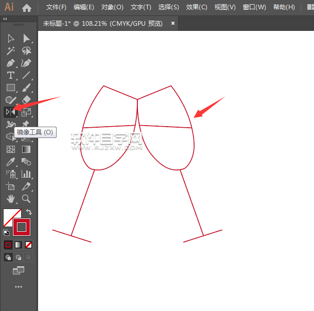This screenshot has height=311, width=314.
Task: Set the paint mode to None
Action: pyautogui.click(x=29, y=245)
